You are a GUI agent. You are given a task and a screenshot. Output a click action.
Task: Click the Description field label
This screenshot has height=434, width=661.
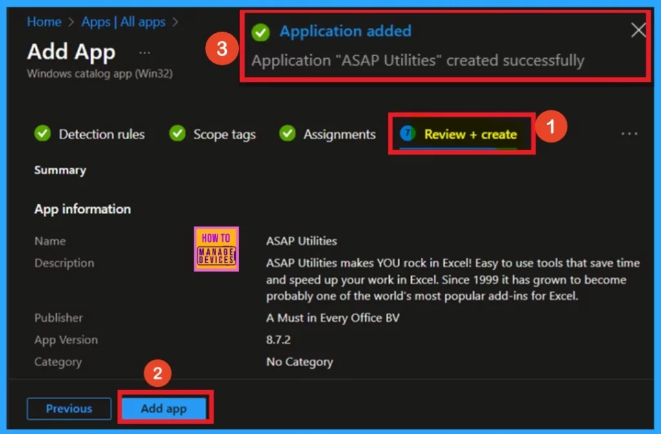pos(64,263)
